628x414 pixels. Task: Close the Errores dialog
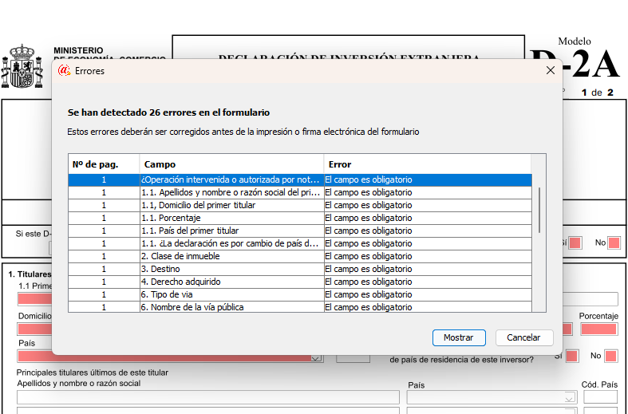point(550,70)
